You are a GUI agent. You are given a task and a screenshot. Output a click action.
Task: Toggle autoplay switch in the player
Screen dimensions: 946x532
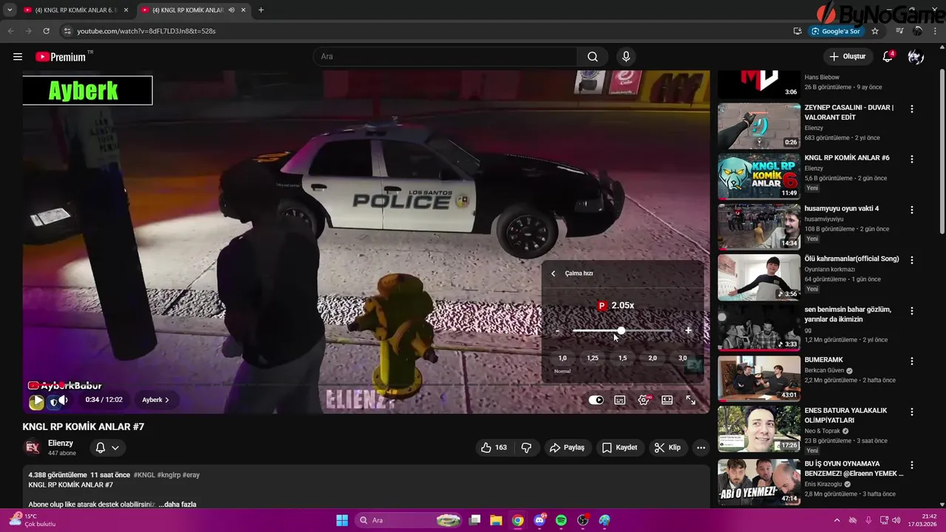pos(596,400)
